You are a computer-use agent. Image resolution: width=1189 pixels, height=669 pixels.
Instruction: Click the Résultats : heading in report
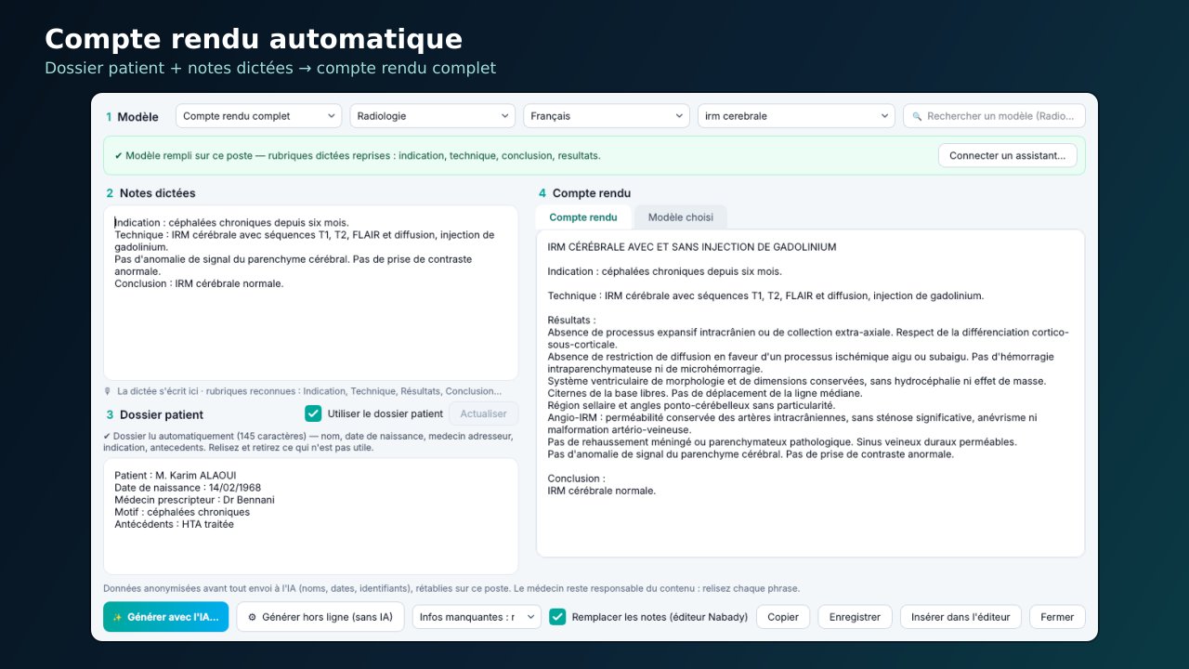[x=571, y=321]
